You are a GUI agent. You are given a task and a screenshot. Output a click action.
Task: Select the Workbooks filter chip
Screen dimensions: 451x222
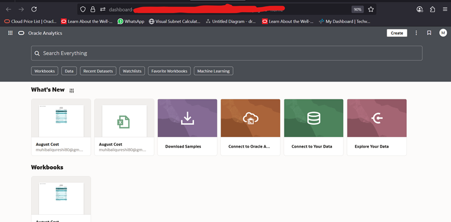click(x=45, y=71)
